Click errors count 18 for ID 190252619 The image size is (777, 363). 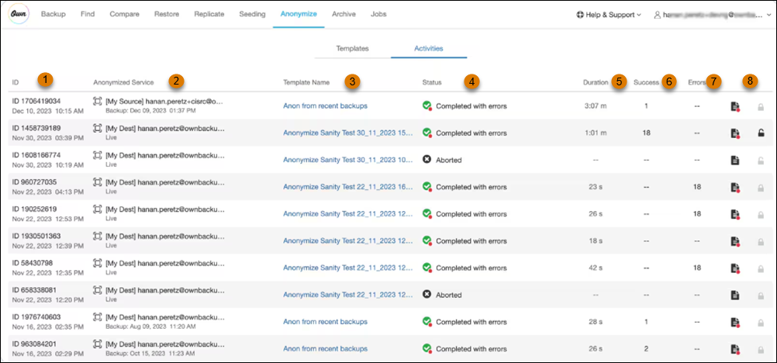coord(697,214)
